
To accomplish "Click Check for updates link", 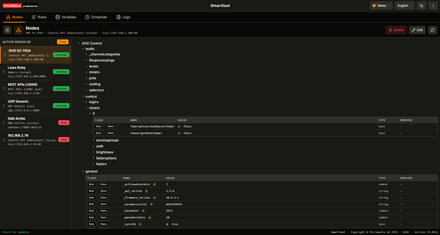I will pyautogui.click(x=16, y=232).
